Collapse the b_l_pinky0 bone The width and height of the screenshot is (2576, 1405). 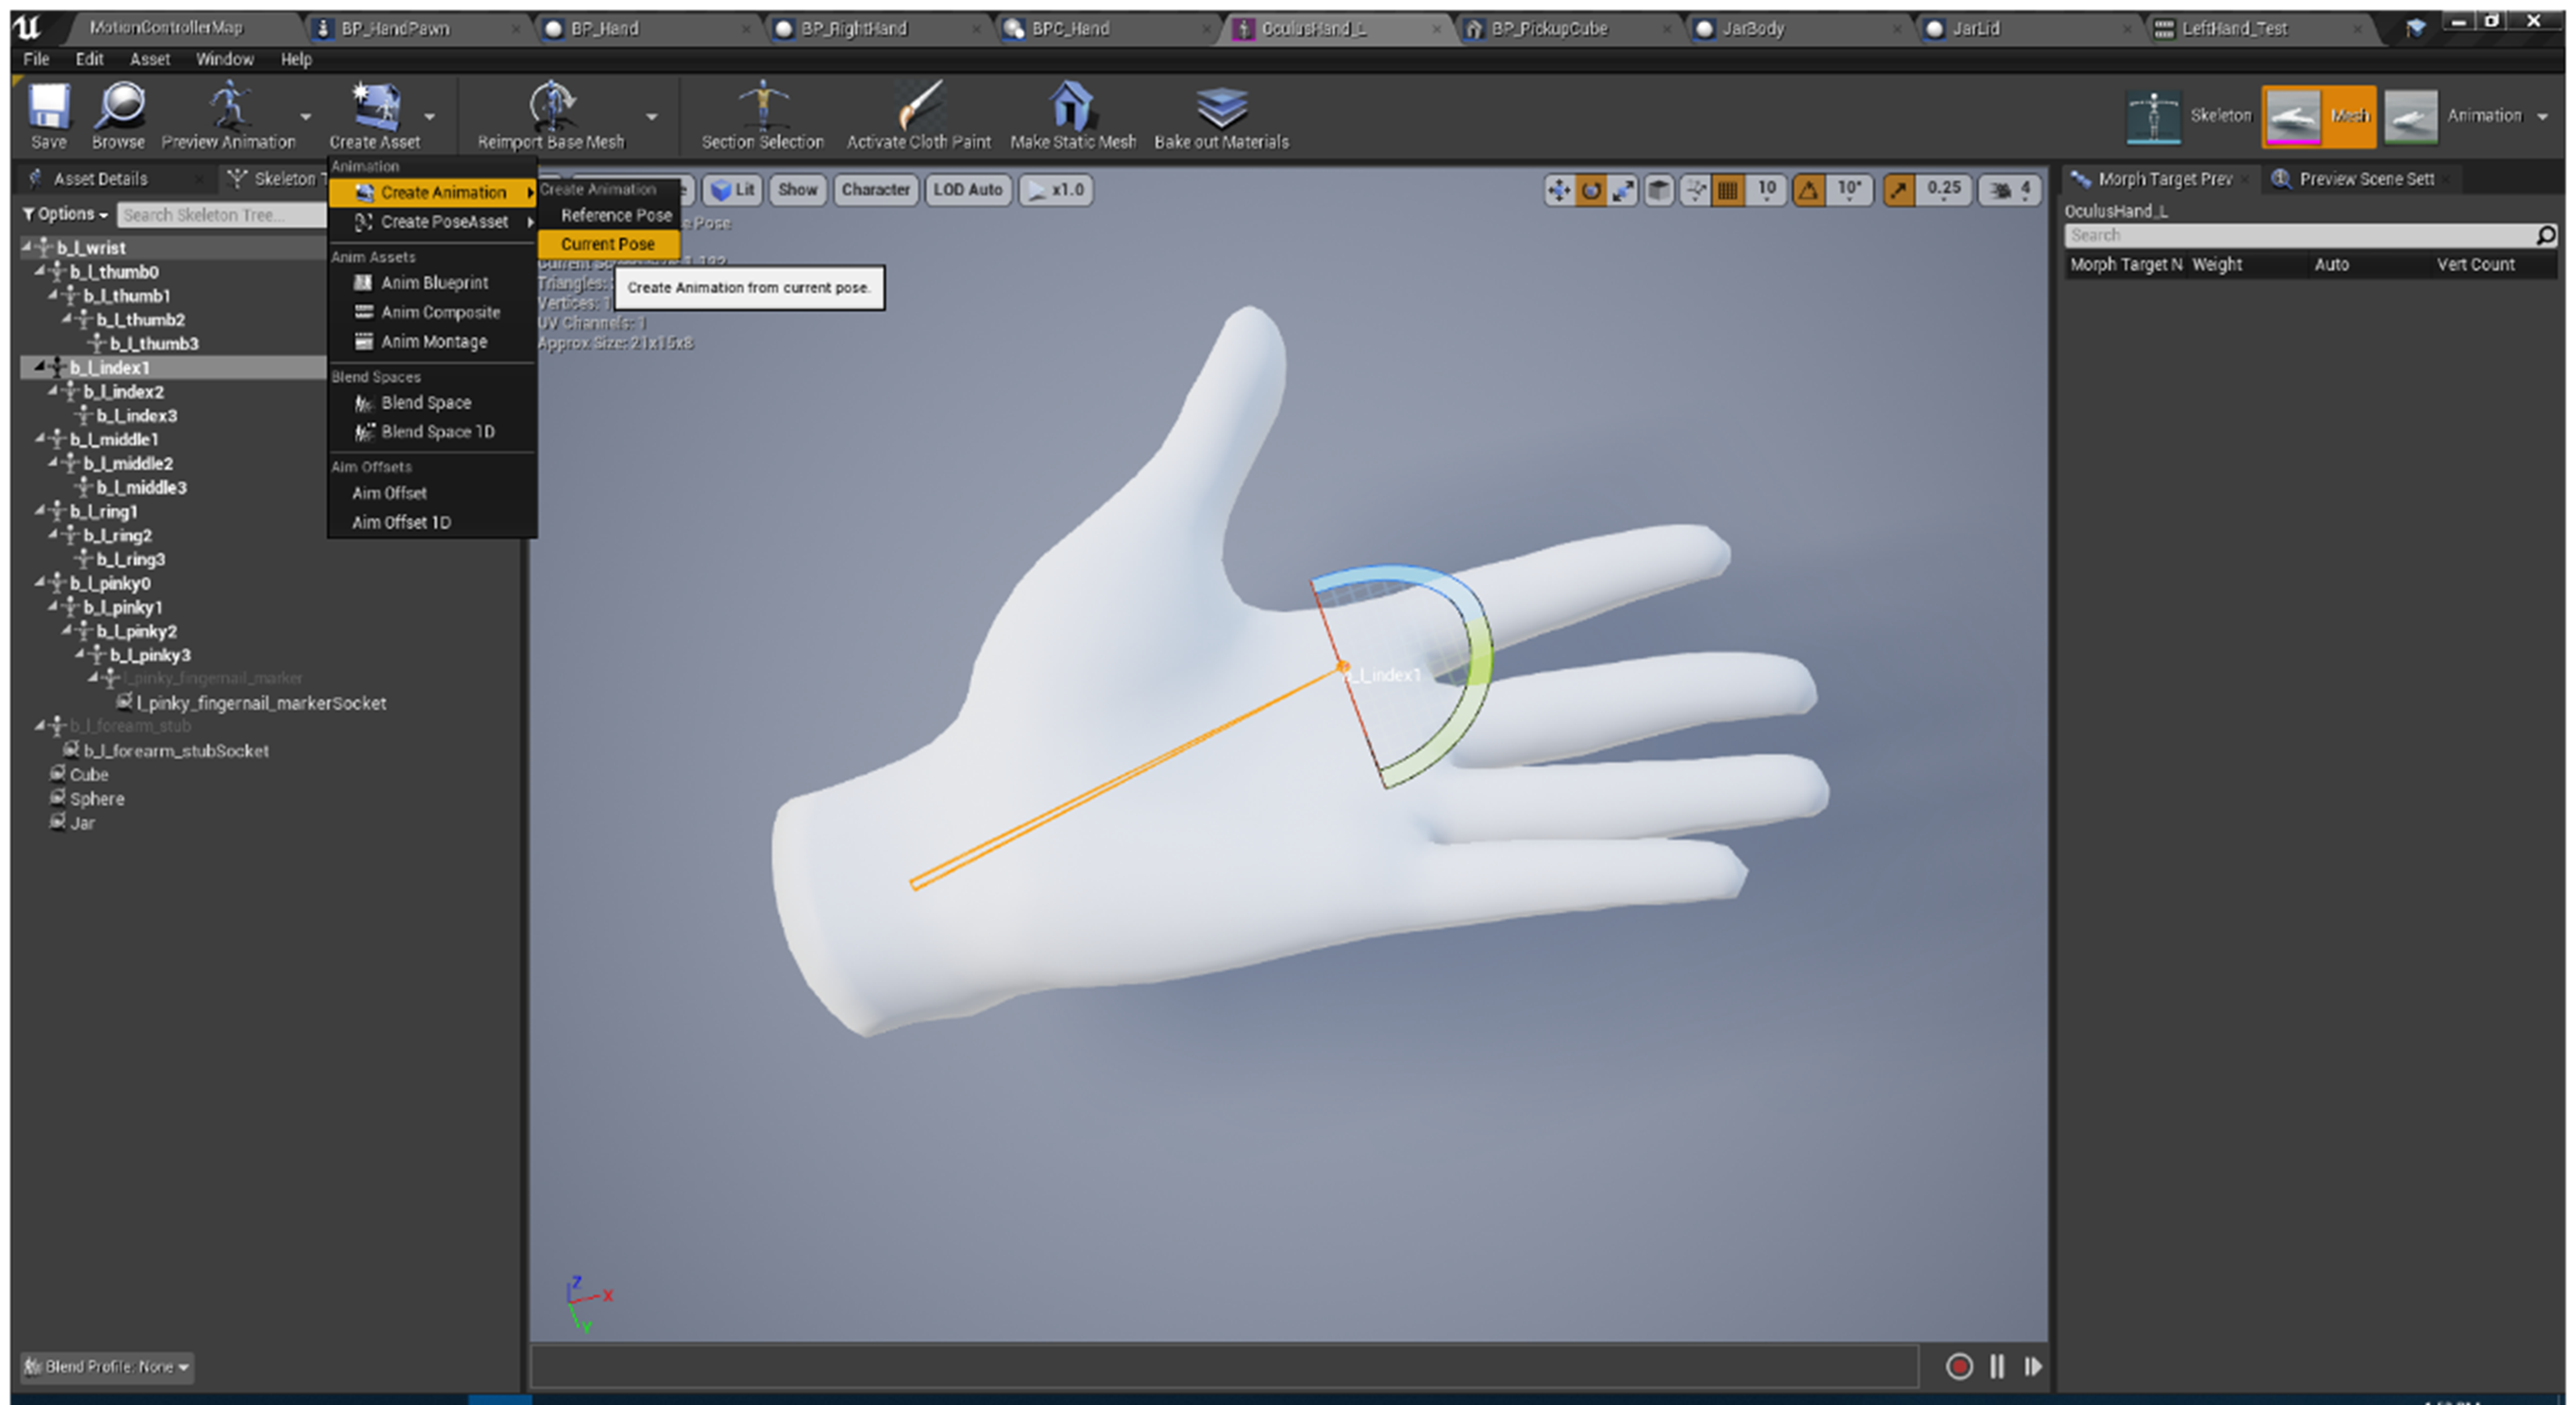coord(40,582)
